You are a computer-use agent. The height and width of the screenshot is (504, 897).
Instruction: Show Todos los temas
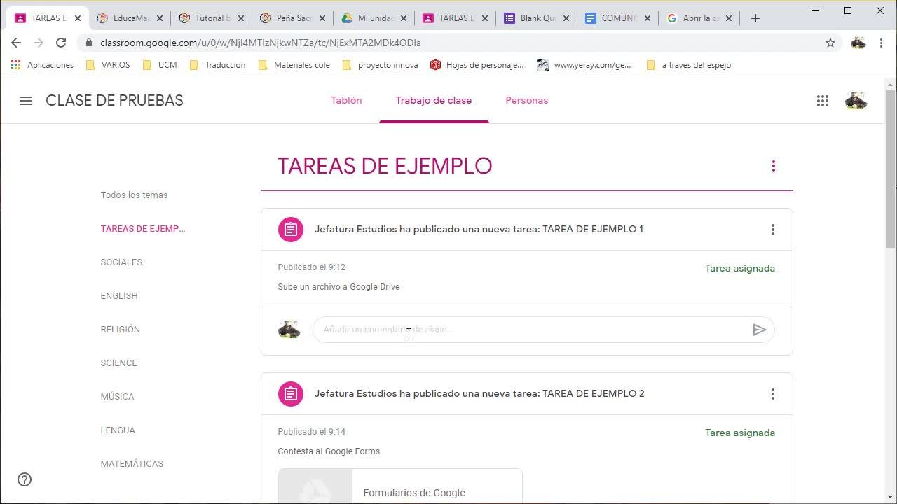tap(134, 195)
